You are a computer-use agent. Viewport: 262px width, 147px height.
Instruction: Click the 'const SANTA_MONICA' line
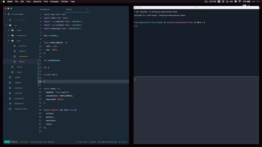click(x=55, y=42)
